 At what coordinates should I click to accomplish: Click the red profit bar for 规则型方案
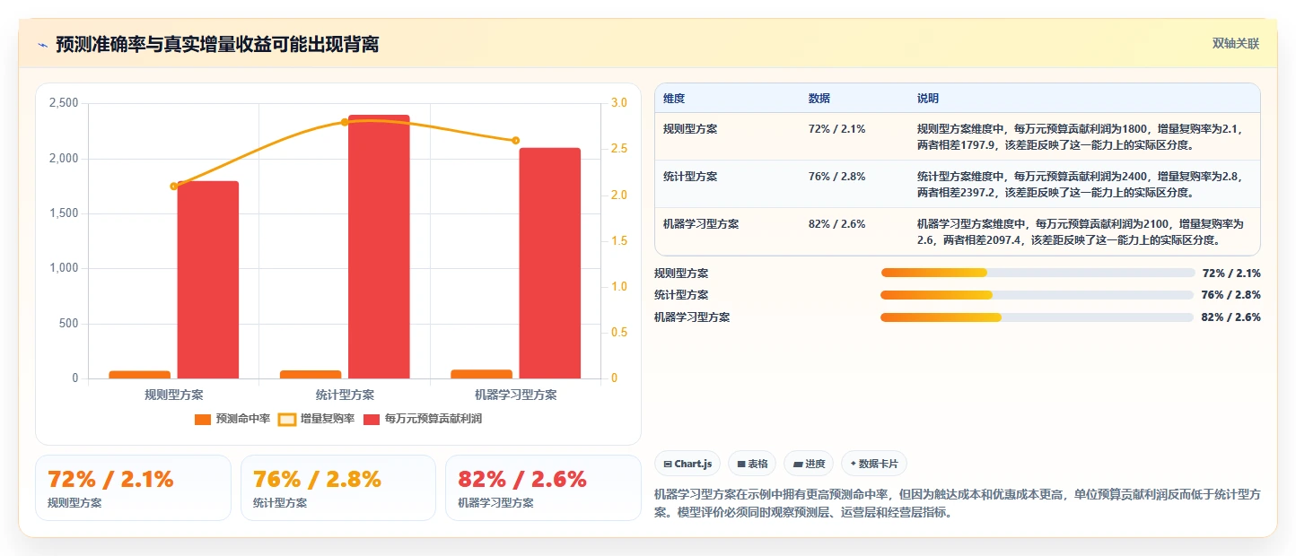pos(207,280)
